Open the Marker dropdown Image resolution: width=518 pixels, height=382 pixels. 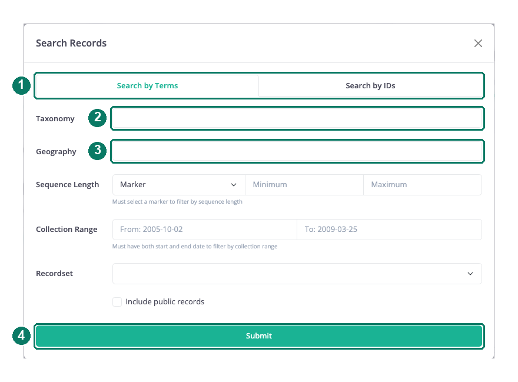pyautogui.click(x=179, y=185)
